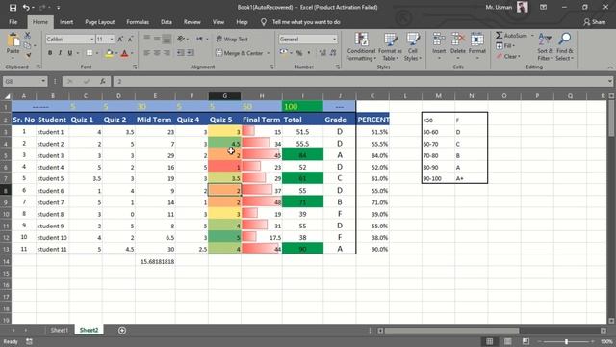Switch to the Review tab

[192, 22]
